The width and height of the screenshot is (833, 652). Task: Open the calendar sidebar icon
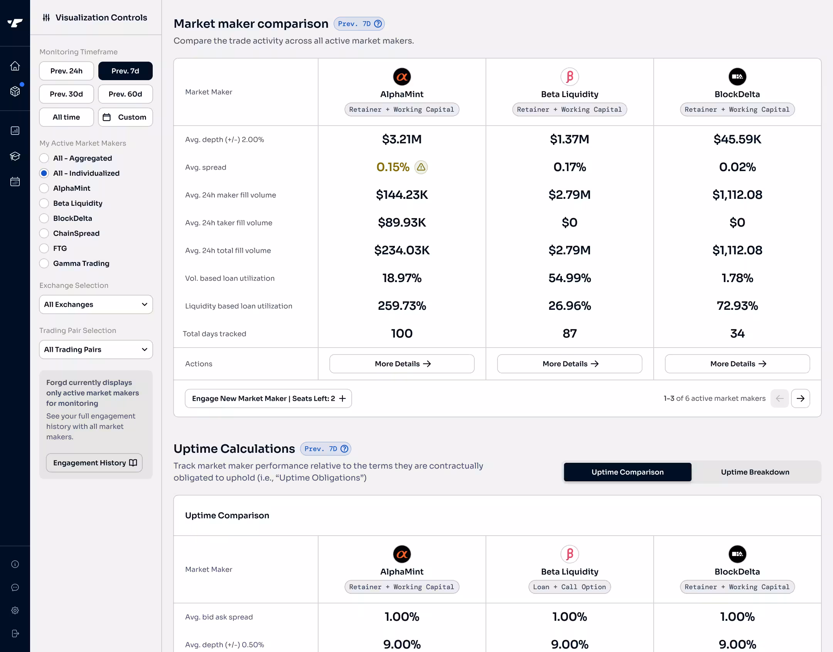pos(15,181)
